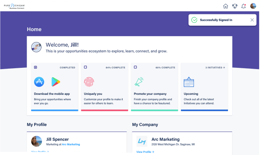Open the network connections icon
Image resolution: width=260 pixels, height=155 pixels.
[235, 6]
